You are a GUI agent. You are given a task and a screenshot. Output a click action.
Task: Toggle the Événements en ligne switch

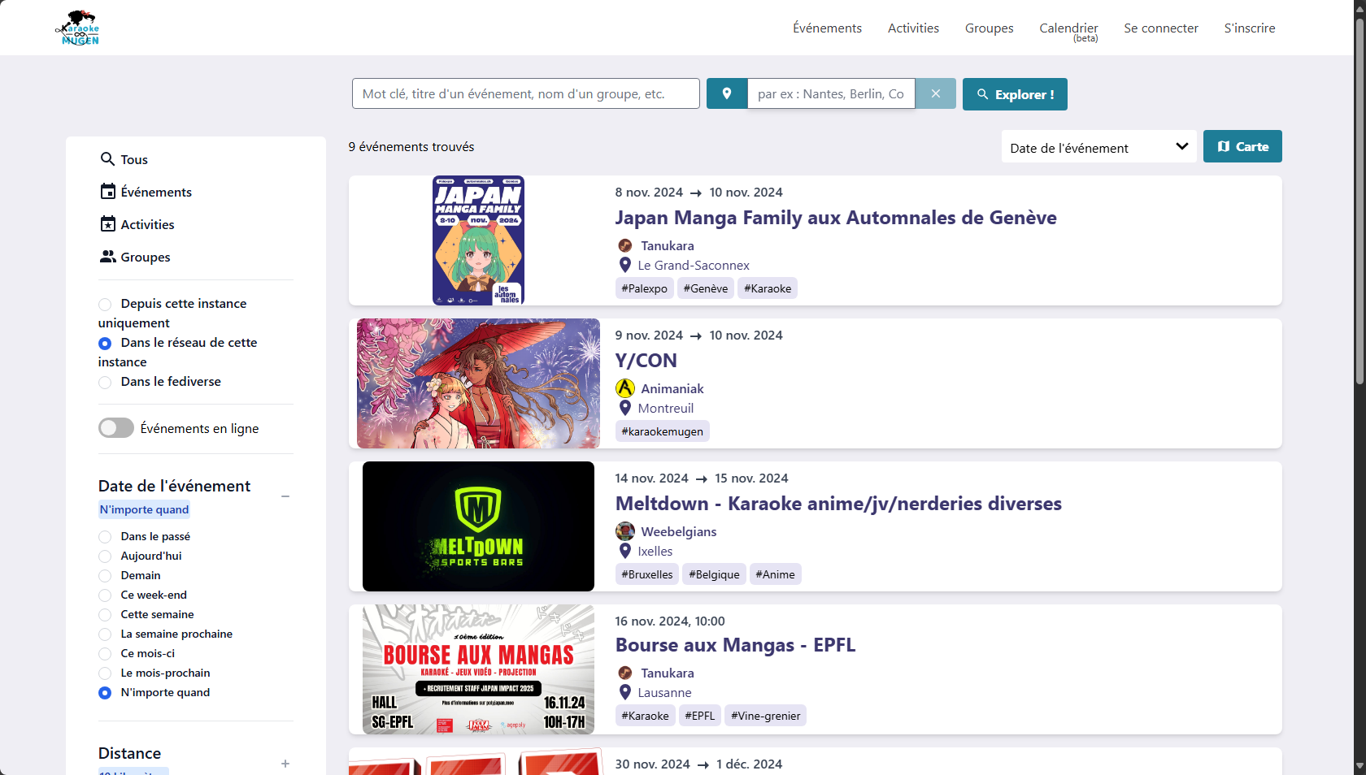click(116, 428)
